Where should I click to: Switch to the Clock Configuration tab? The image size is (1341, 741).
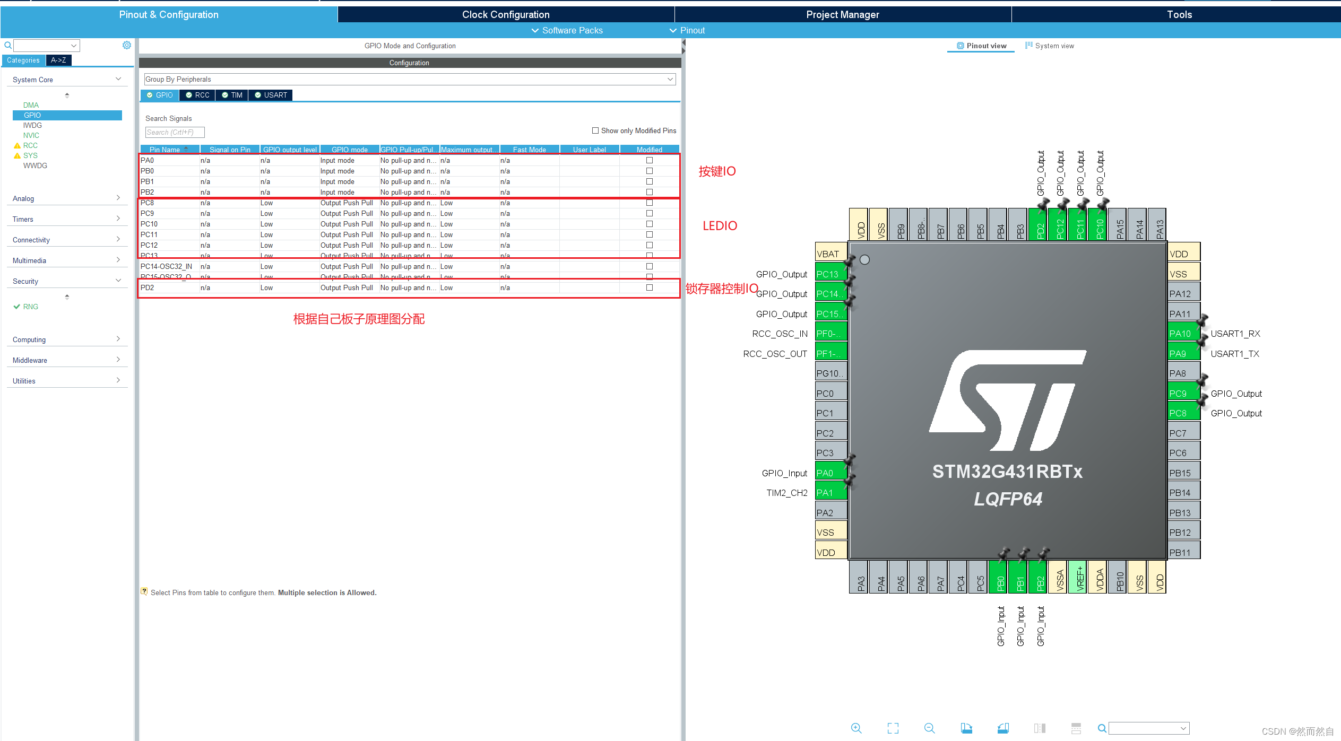click(x=505, y=14)
